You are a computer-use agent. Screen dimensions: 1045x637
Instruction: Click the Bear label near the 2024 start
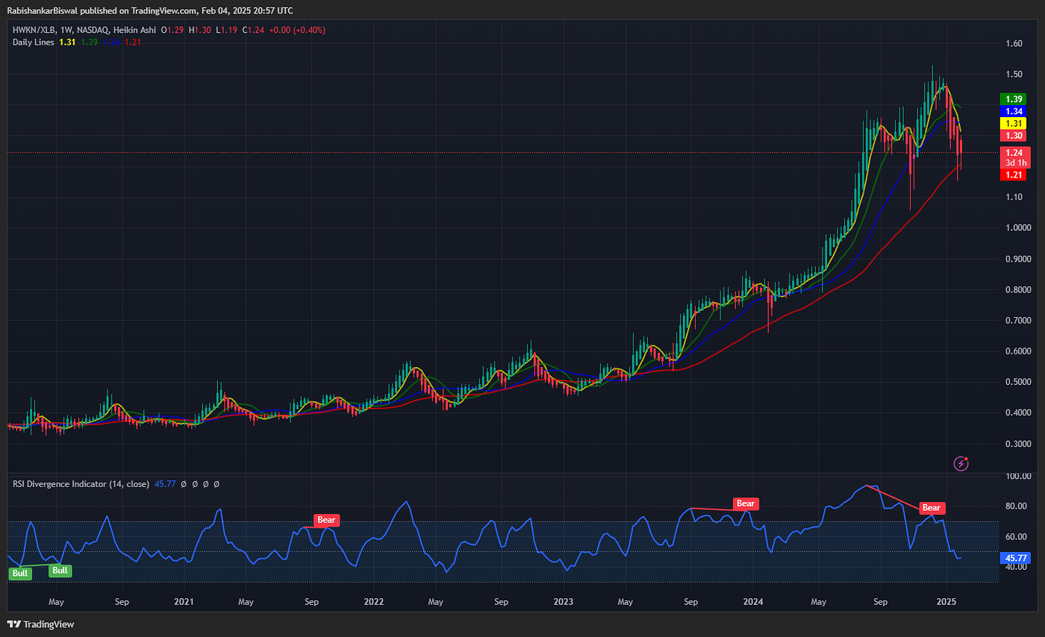[746, 503]
